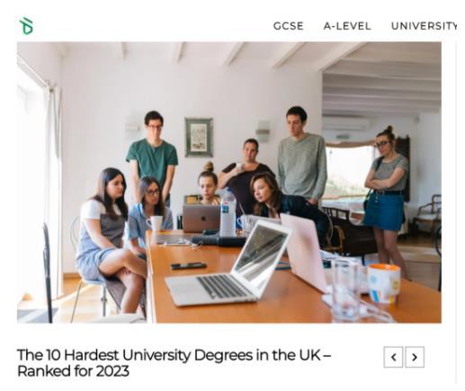Select the UNIVERSITY navigation item

(425, 26)
